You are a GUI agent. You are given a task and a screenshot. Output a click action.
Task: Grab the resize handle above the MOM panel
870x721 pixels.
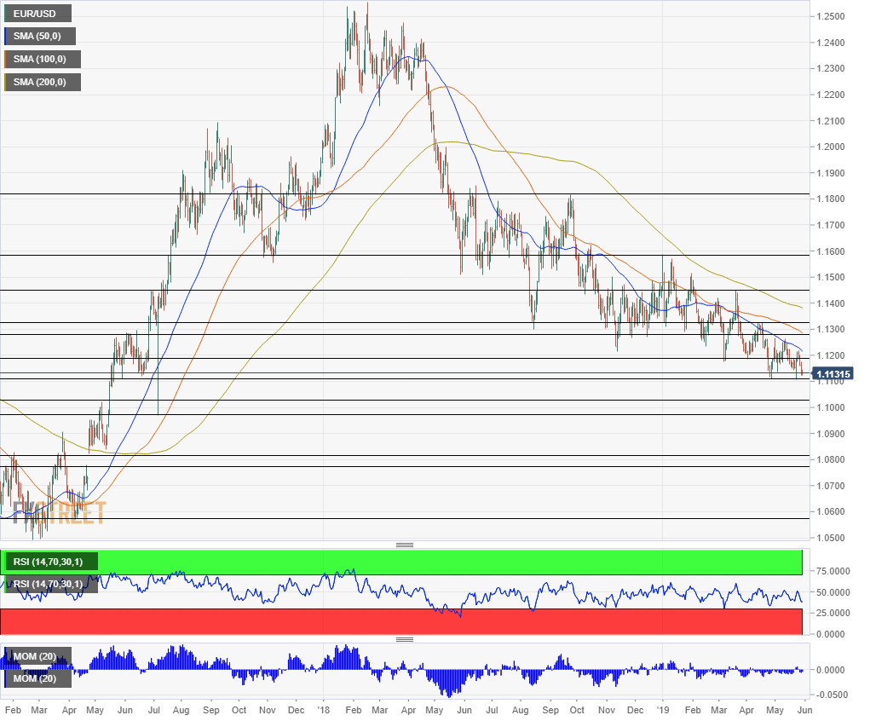point(404,639)
